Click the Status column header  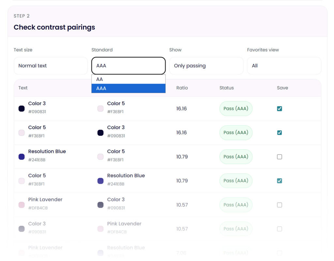(226, 88)
